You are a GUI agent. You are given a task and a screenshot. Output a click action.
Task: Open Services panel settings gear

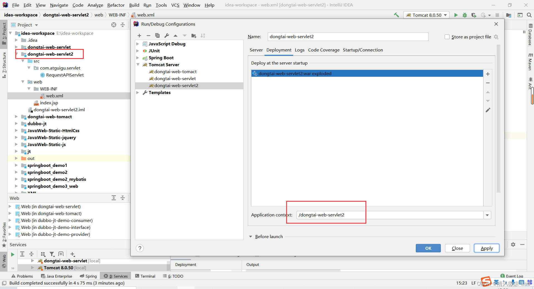tap(513, 244)
